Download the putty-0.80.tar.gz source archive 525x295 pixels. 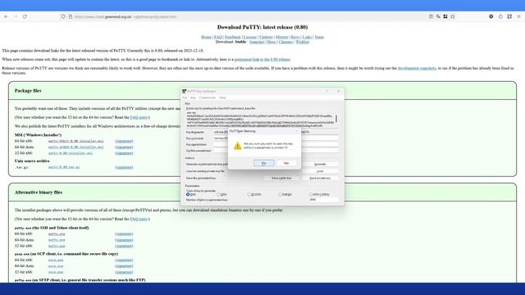click(x=64, y=167)
